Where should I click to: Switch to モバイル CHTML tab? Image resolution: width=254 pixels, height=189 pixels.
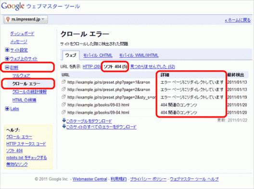(x=98, y=55)
